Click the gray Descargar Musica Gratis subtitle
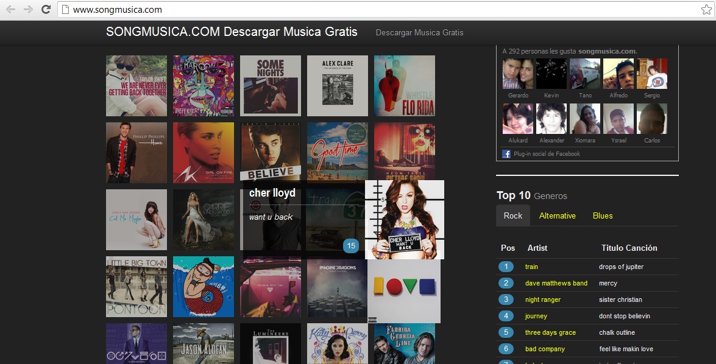Viewport: 716px width, 364px height. pyautogui.click(x=419, y=33)
